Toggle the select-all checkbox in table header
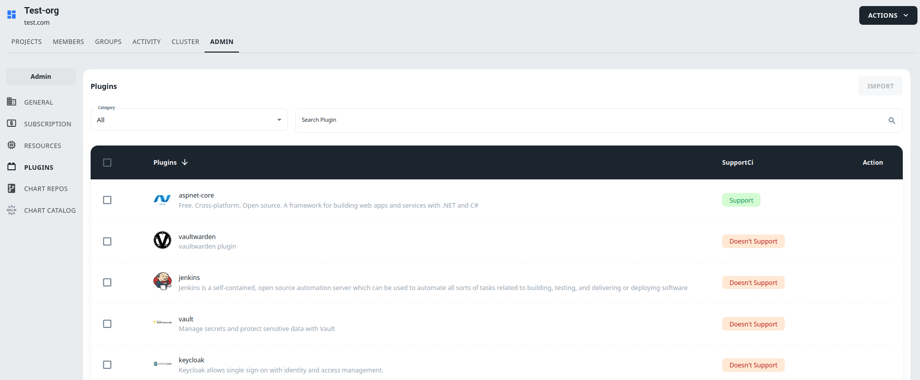The height and width of the screenshot is (380, 920). pos(107,163)
